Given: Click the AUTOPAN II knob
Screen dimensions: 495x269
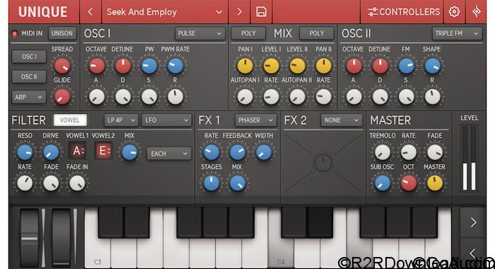Looking at the screenshot, I should [298, 97].
